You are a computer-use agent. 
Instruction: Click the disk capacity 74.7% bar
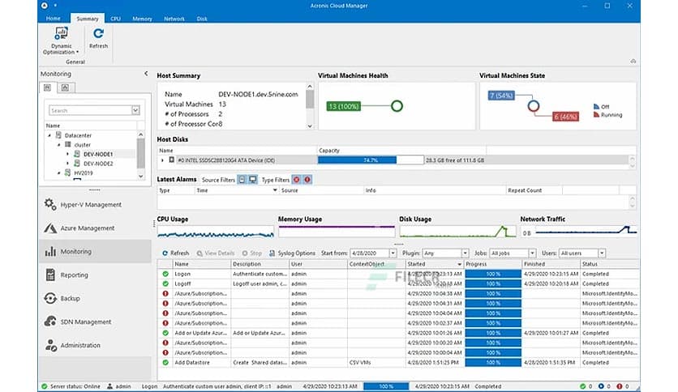click(371, 160)
